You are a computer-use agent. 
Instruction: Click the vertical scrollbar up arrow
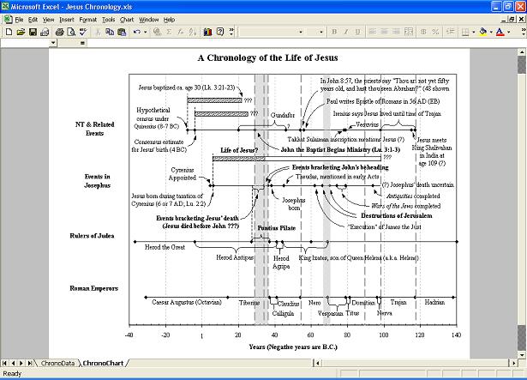[522, 52]
